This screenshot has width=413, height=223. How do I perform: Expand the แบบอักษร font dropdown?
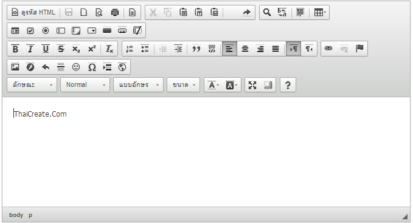(138, 84)
